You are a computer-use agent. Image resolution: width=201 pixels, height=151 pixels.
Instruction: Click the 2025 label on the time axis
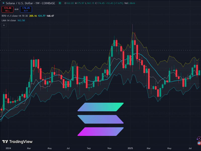coord(130,148)
